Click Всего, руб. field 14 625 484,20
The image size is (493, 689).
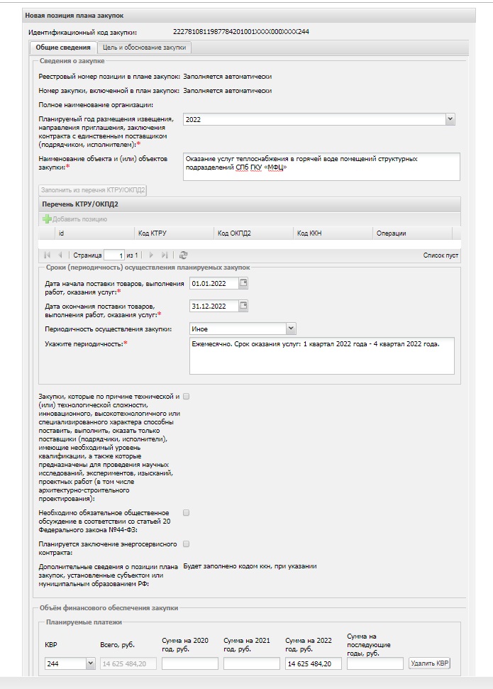pos(128,663)
